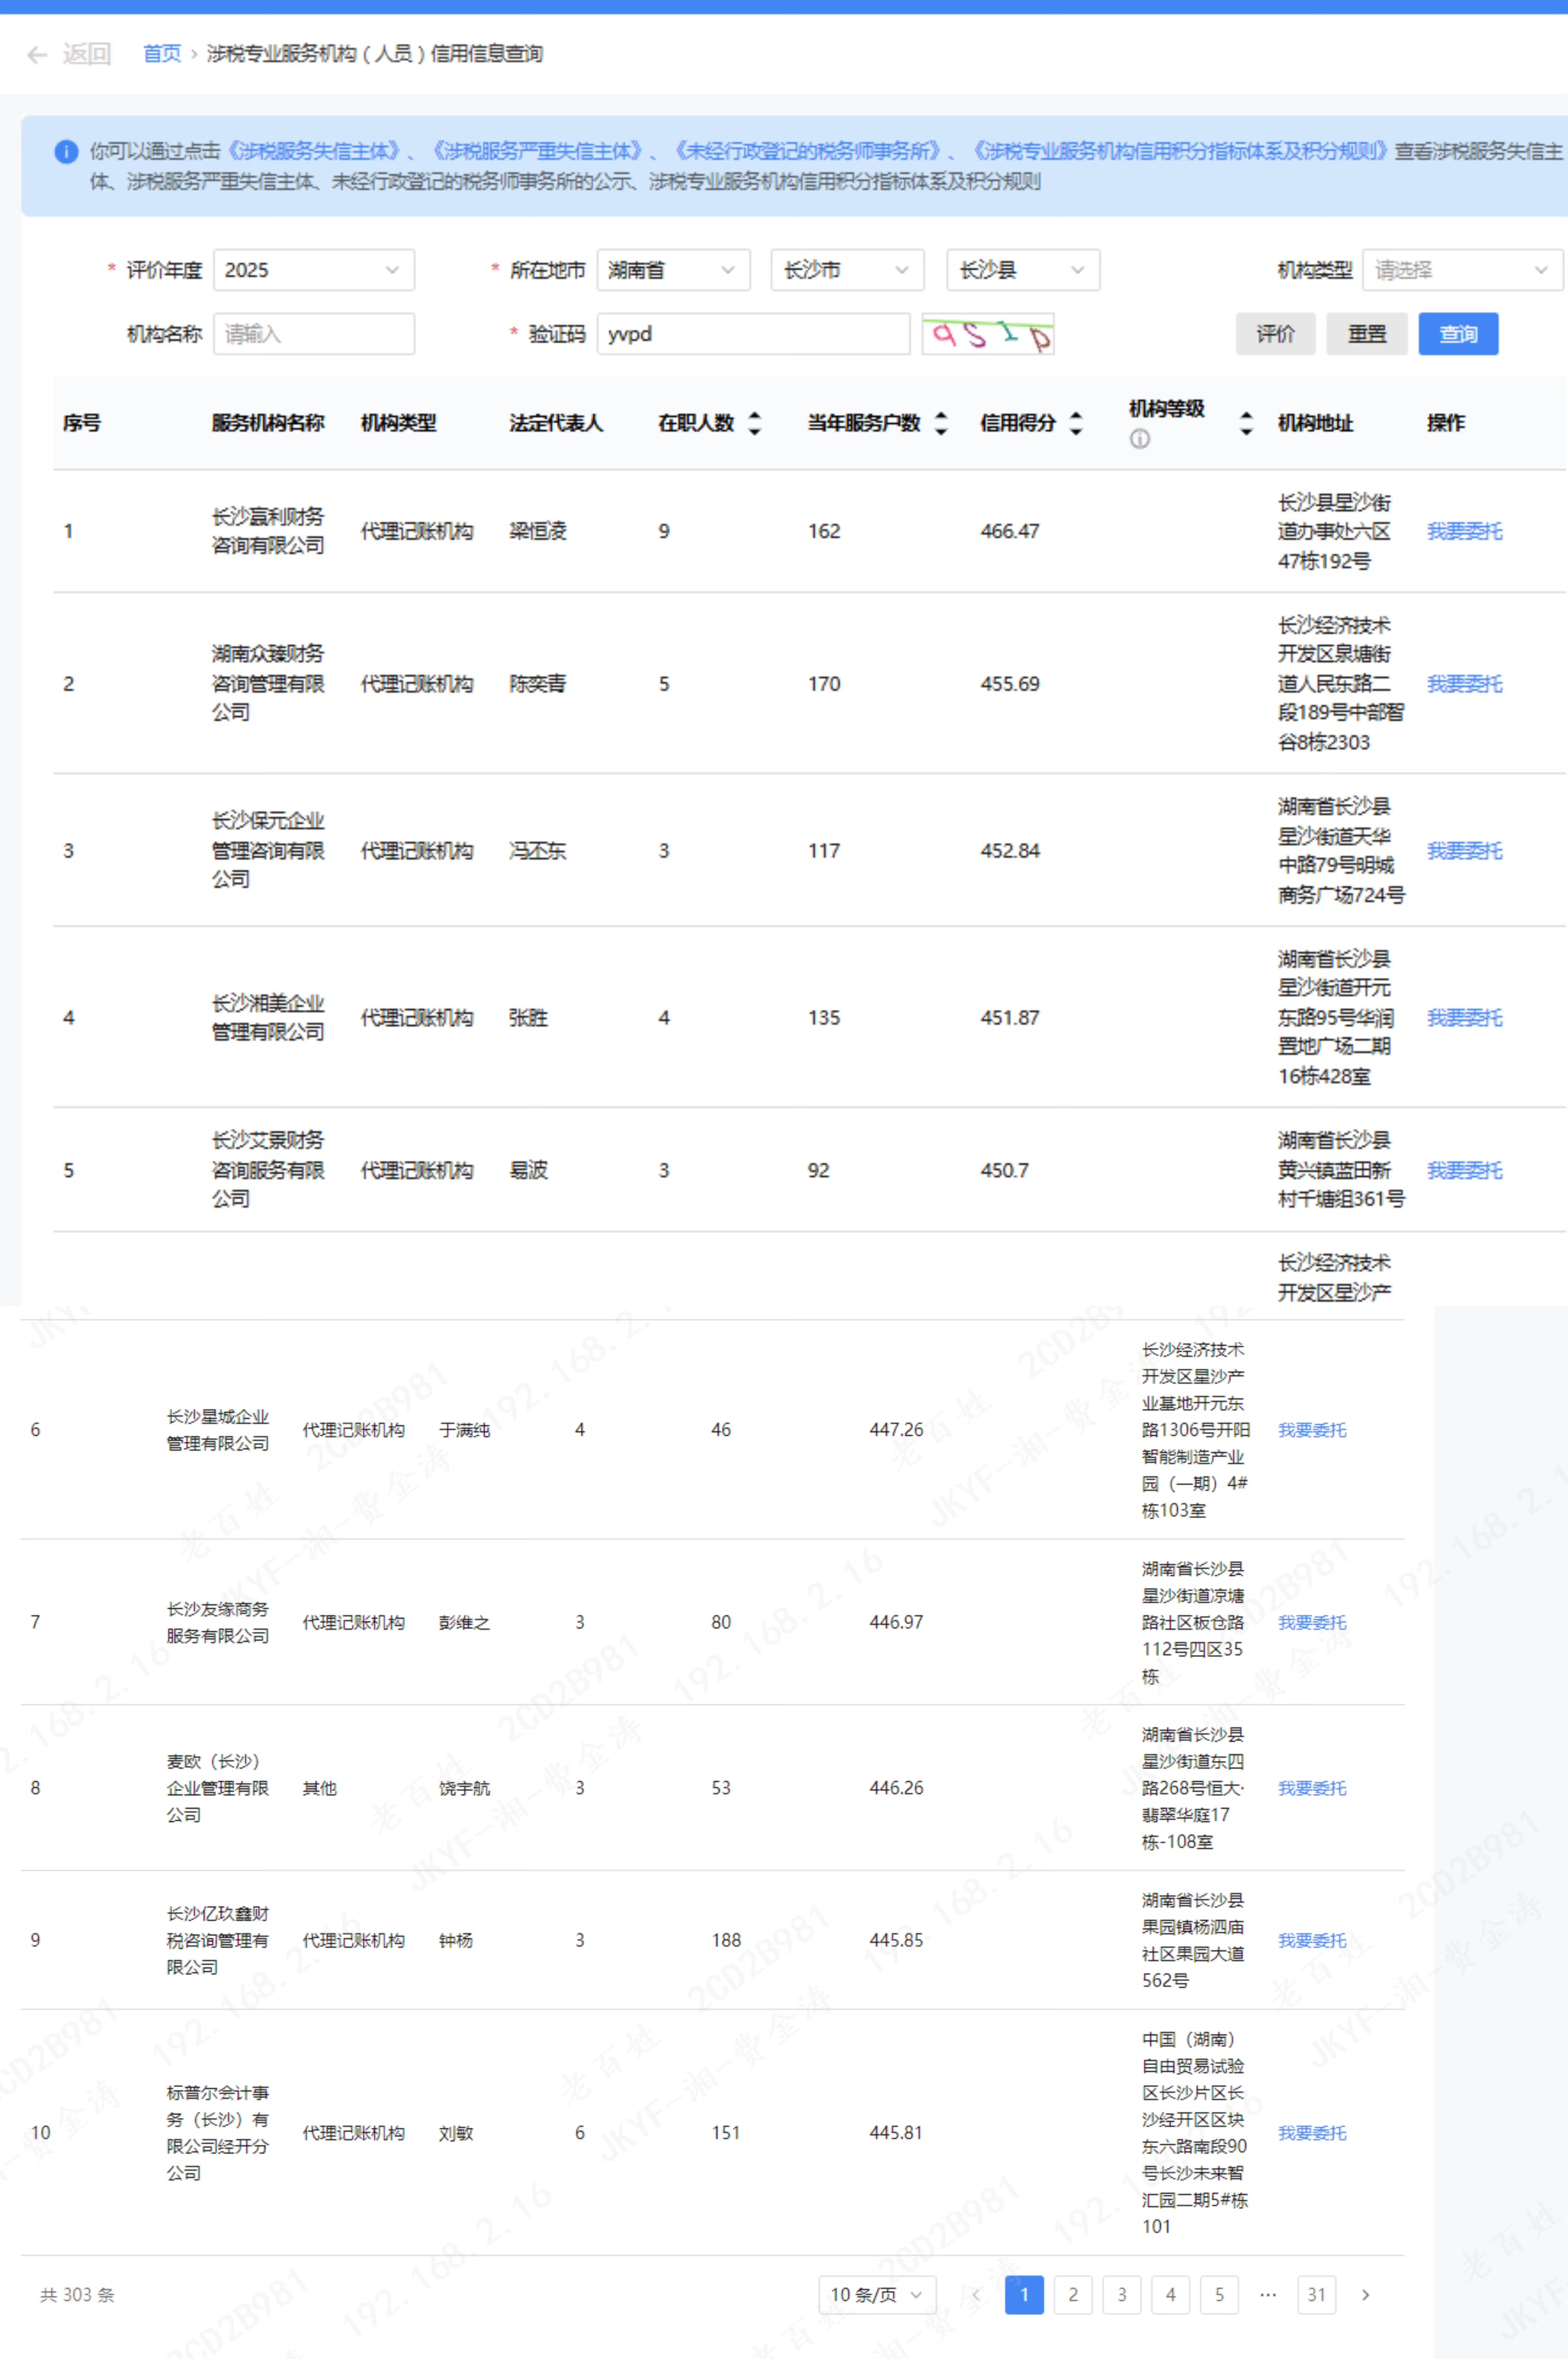Open the 涉税服务失信主体 link
1568x2359 pixels.
[x=313, y=151]
